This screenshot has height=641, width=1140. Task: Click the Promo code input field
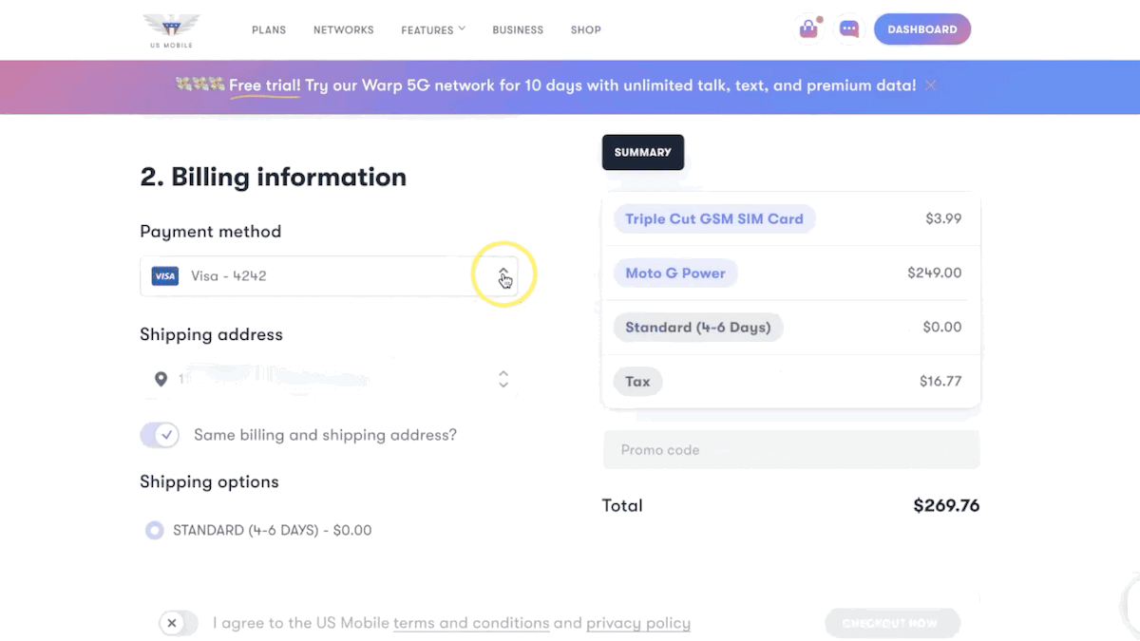tap(791, 449)
